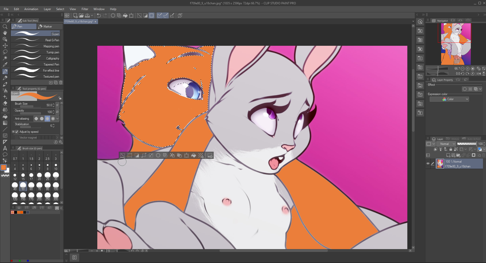486x263 pixels.
Task: Click the layer thumbnail for f709e80_9_u18chan
Action: (x=440, y=164)
